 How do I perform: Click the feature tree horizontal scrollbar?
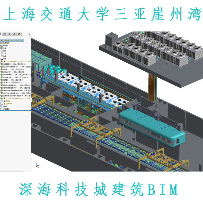tap(12, 171)
